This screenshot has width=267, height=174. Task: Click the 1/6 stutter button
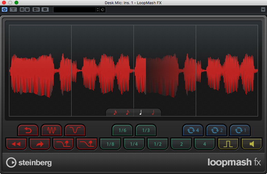[122, 130]
